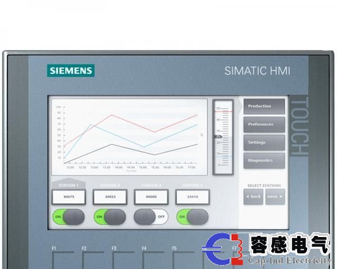This screenshot has height=269, width=337.
Task: Click the red upper limit line on the gauge
Action: [224, 112]
